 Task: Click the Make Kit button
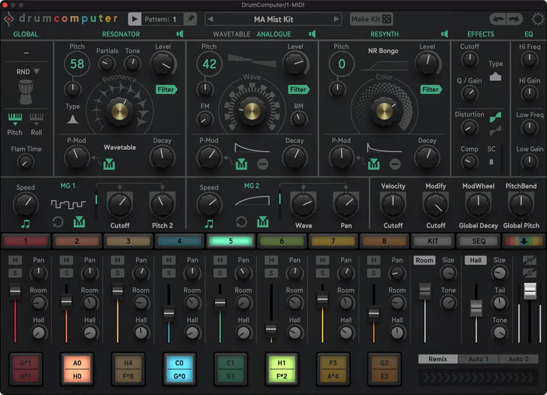pos(371,19)
